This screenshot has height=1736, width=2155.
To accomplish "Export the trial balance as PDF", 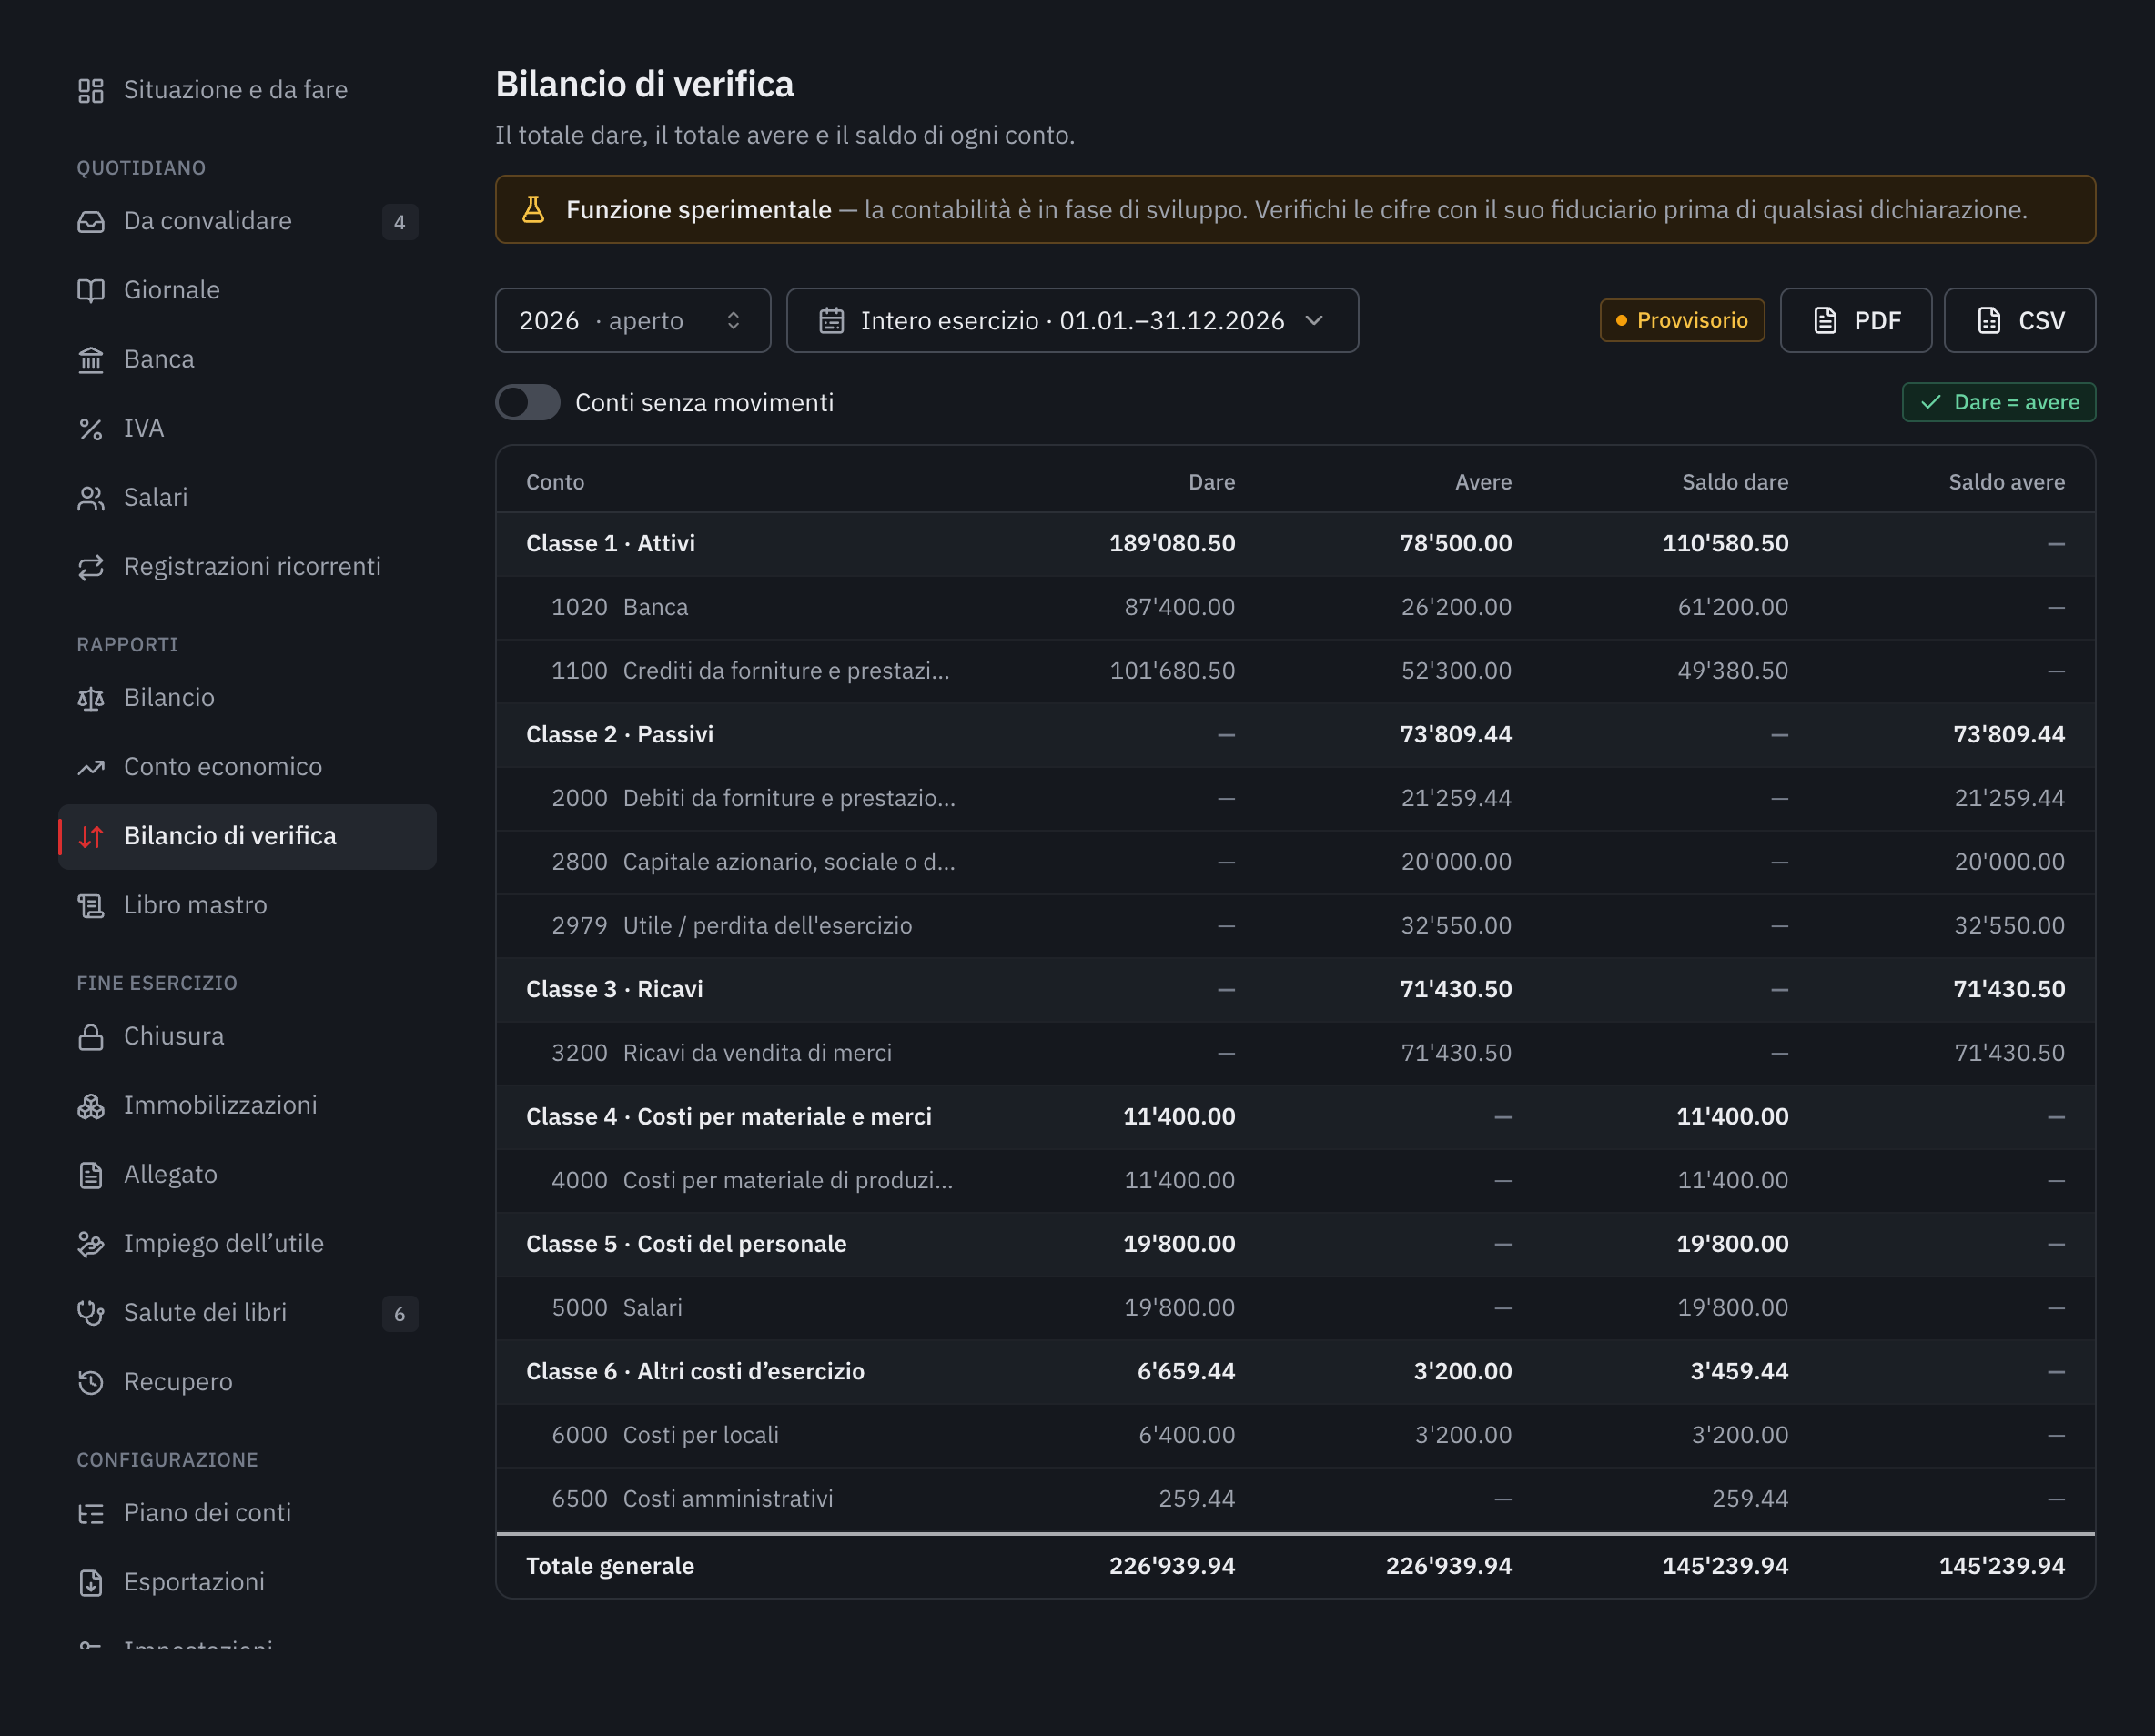I will (1856, 320).
